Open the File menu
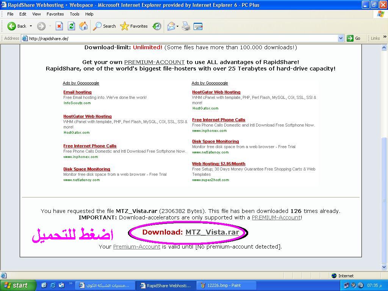This screenshot has height=291, width=388. coord(10,14)
